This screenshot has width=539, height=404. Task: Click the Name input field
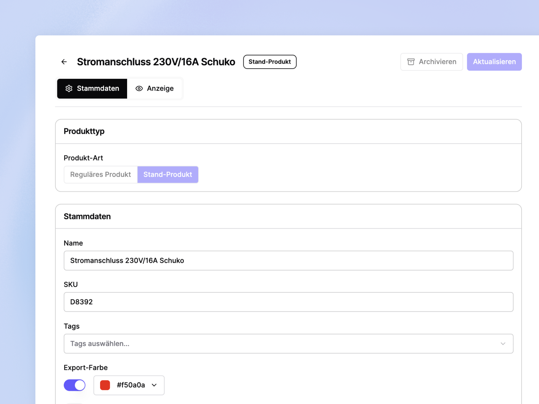pos(288,261)
